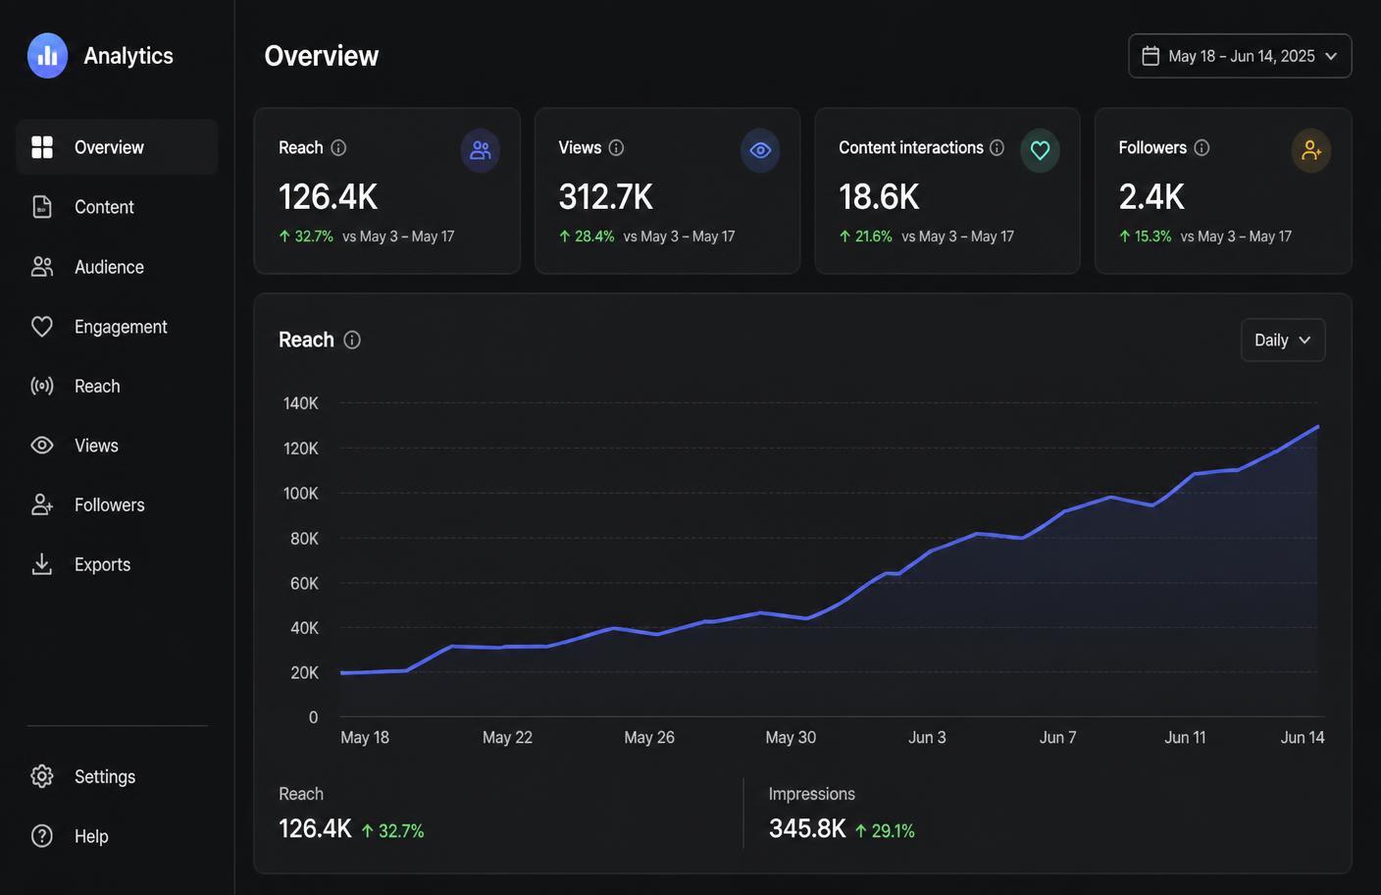This screenshot has width=1381, height=895.
Task: Click the May 26 x-axis label
Action: click(x=649, y=737)
